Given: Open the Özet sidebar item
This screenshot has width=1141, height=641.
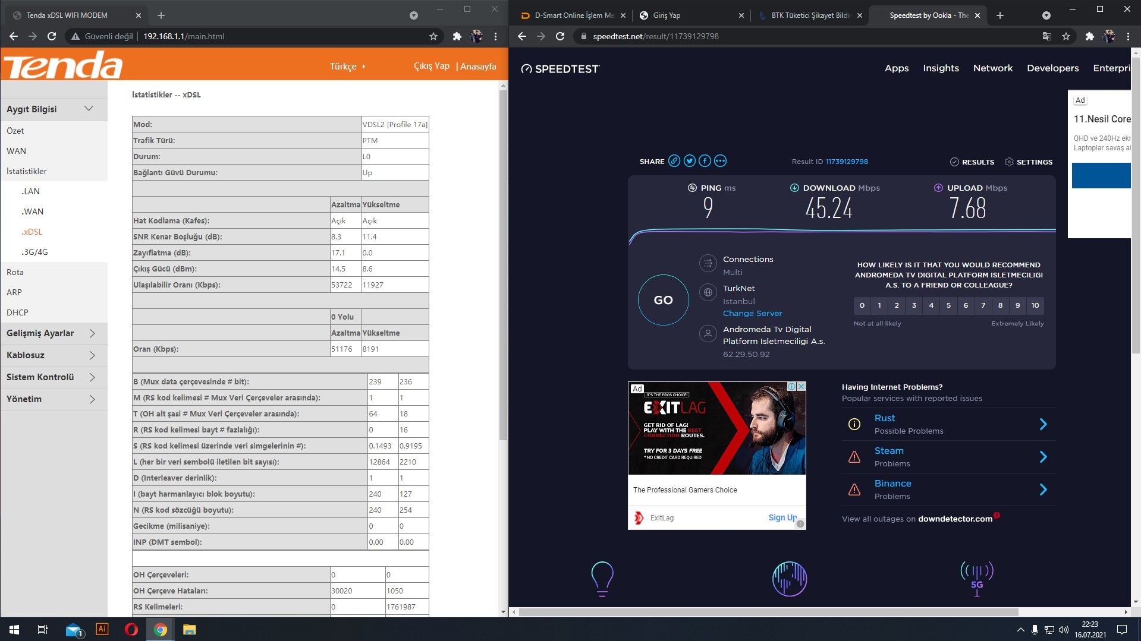Looking at the screenshot, I should click(15, 131).
